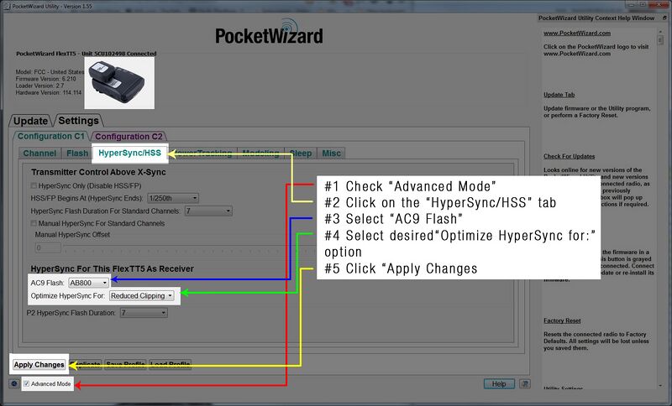
Task: Toggle HyperSync Only (Disable HSS/FP) checkbox
Action: pyautogui.click(x=34, y=185)
